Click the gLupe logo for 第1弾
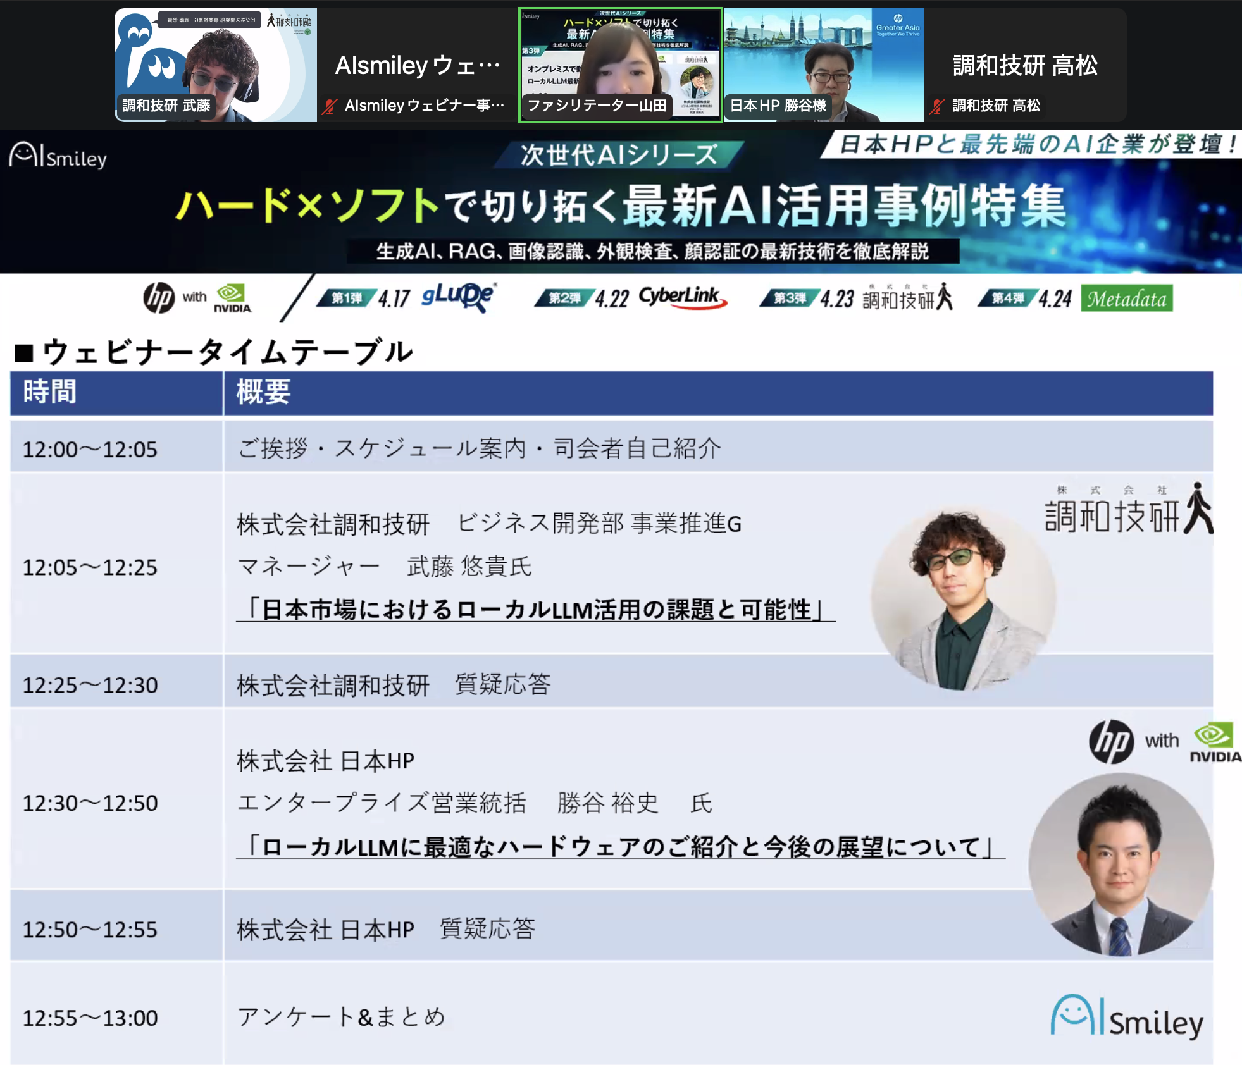 point(458,297)
